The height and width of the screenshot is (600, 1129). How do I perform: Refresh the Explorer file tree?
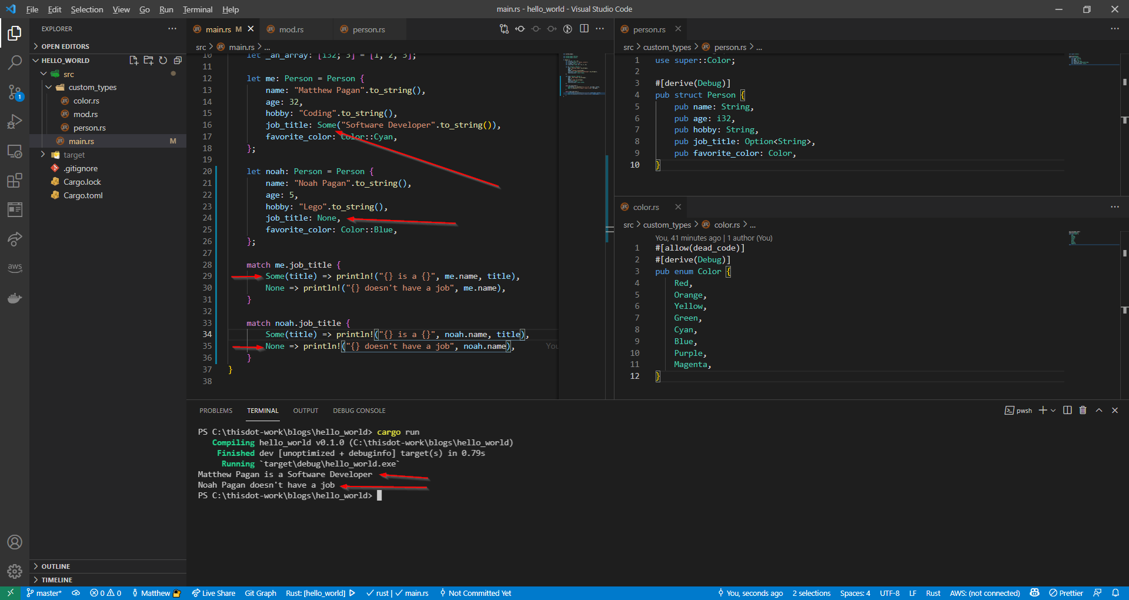tap(163, 60)
